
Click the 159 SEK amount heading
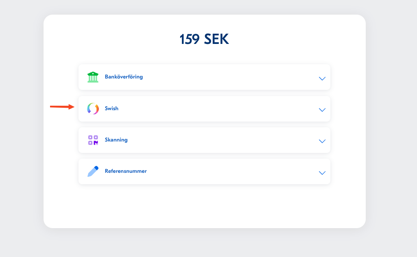204,39
